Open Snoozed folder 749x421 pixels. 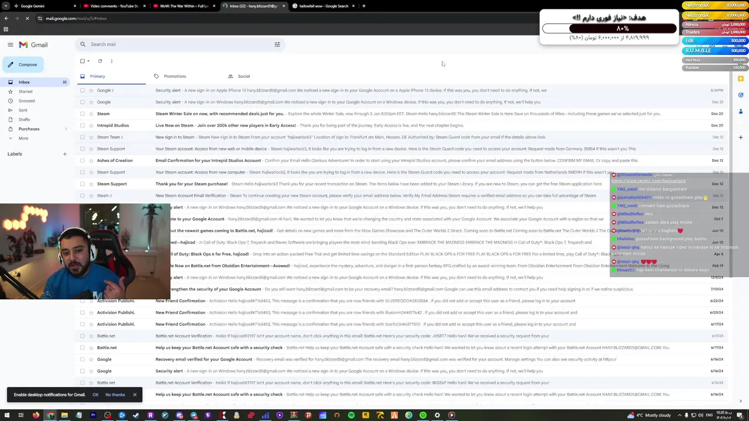(x=26, y=101)
